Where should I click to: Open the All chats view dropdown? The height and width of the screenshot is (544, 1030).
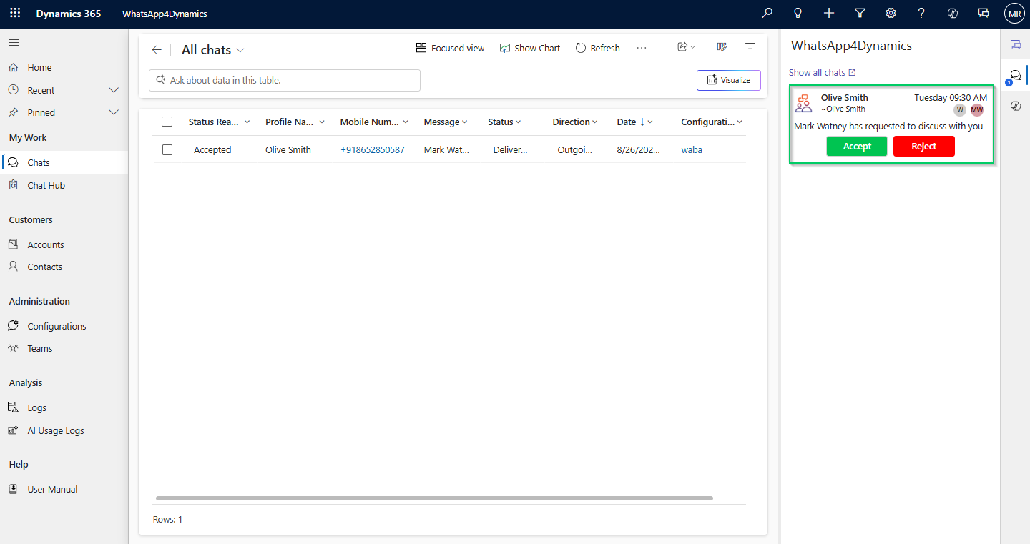[240, 50]
